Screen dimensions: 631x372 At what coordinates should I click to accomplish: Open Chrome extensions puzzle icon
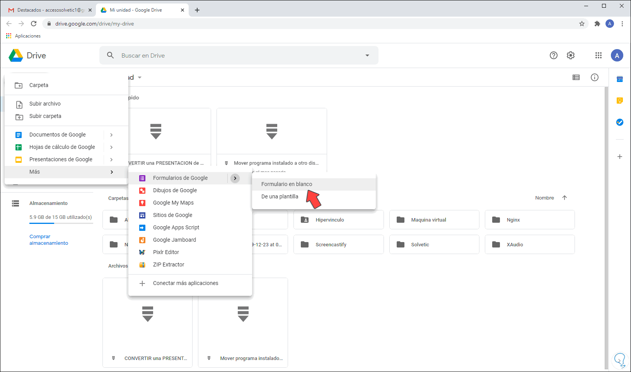(x=597, y=24)
